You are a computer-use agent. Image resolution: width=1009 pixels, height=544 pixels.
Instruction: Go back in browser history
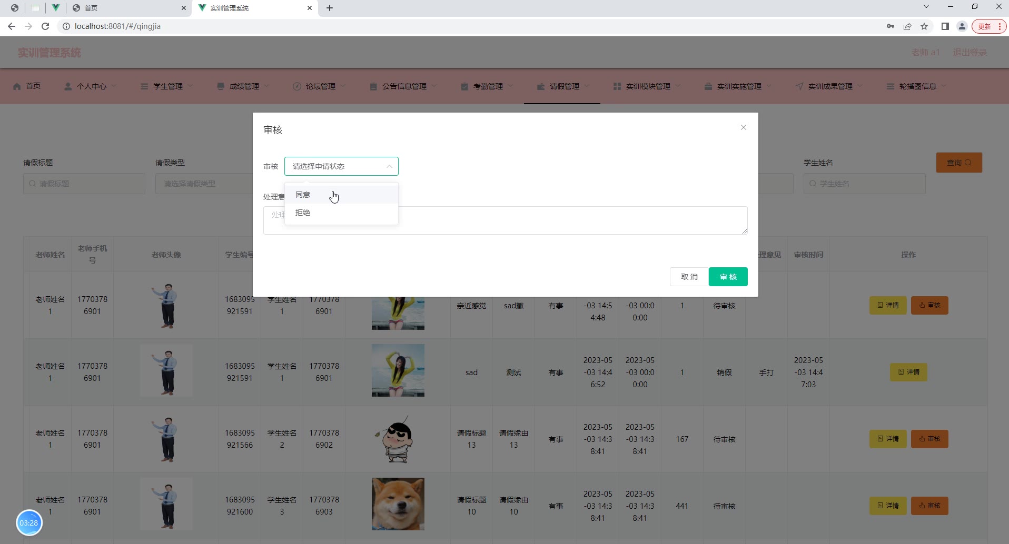coord(12,26)
